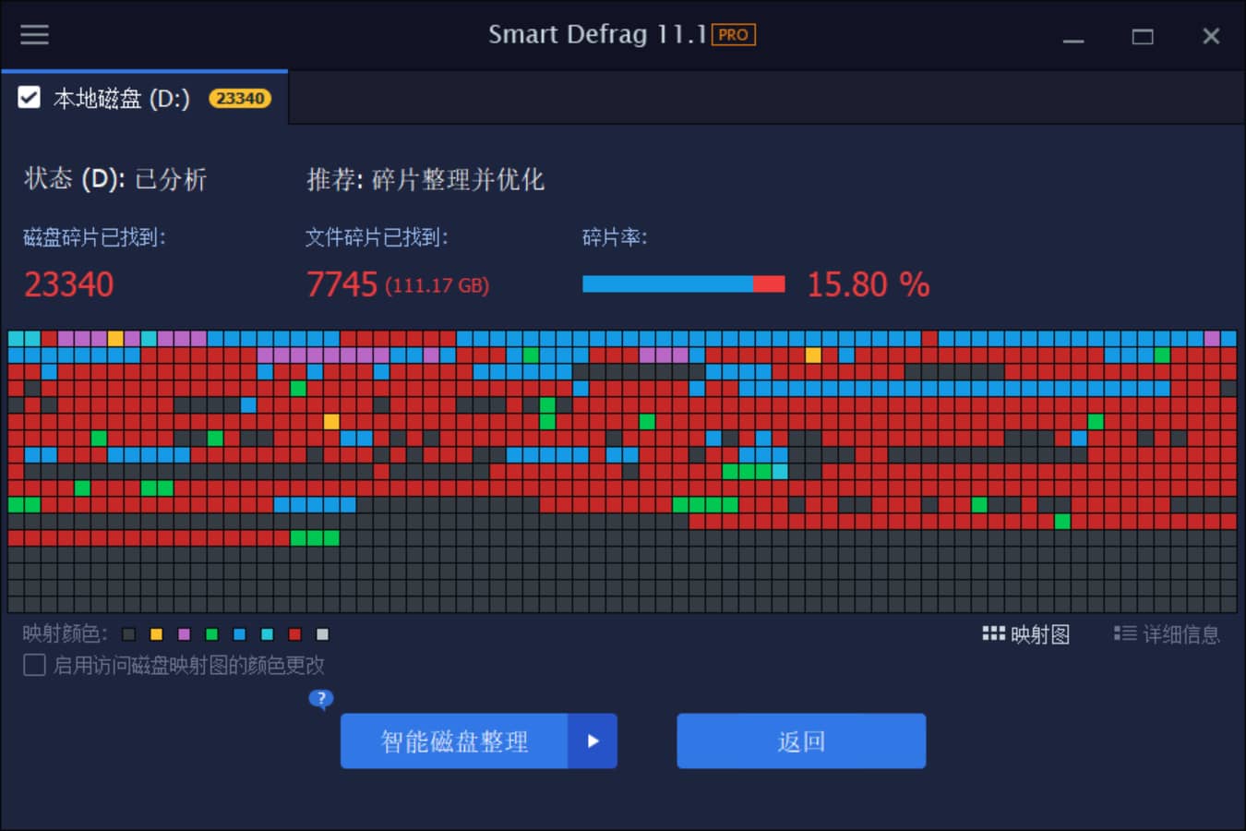Switch to the 映射图 view
This screenshot has width=1246, height=831.
[1026, 634]
